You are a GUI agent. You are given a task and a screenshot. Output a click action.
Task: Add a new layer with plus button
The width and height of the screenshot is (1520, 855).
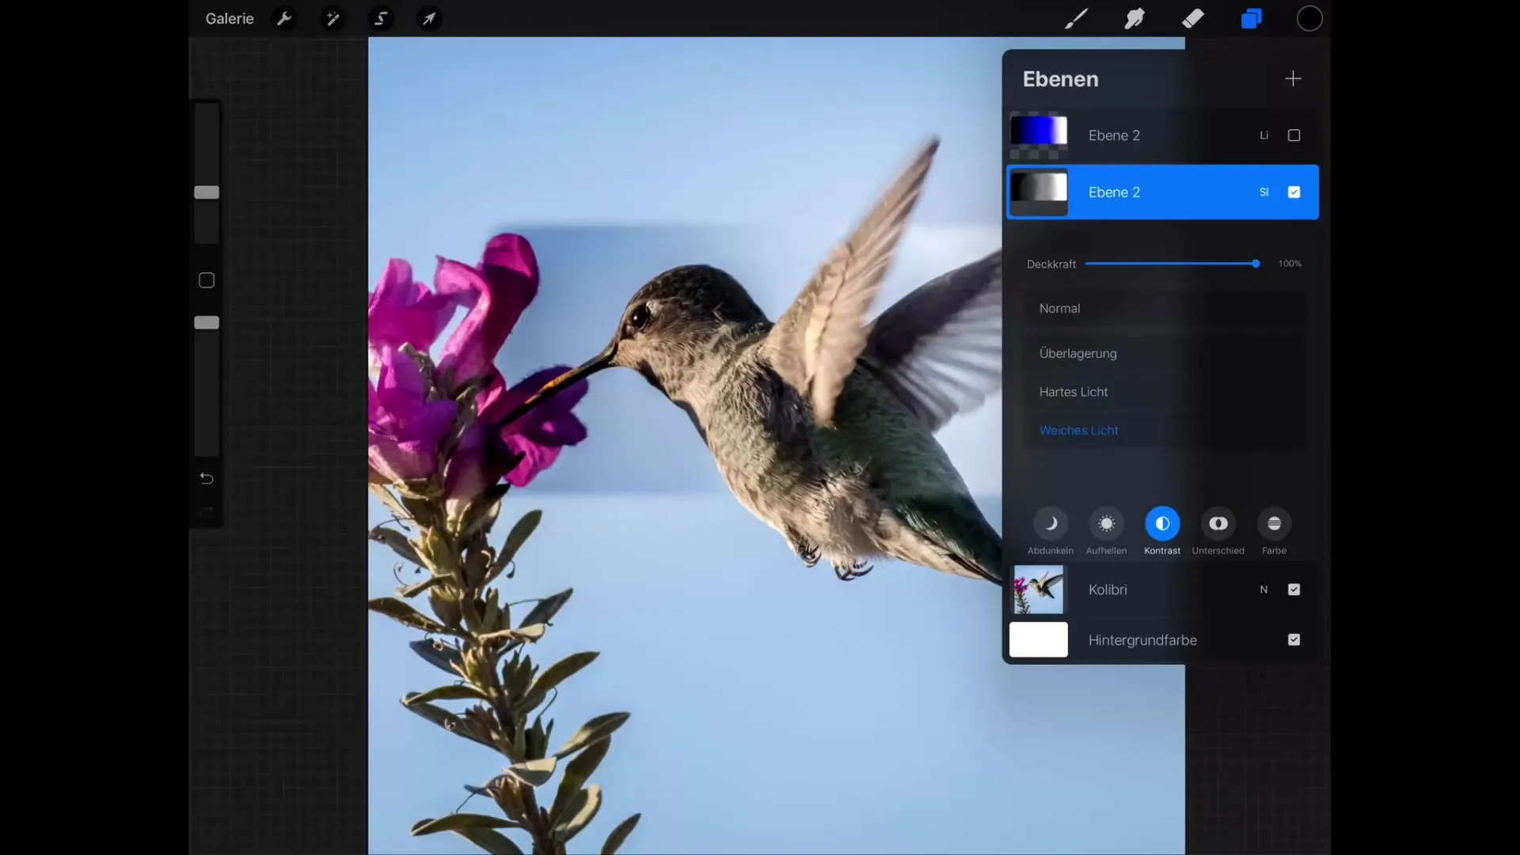(1293, 78)
